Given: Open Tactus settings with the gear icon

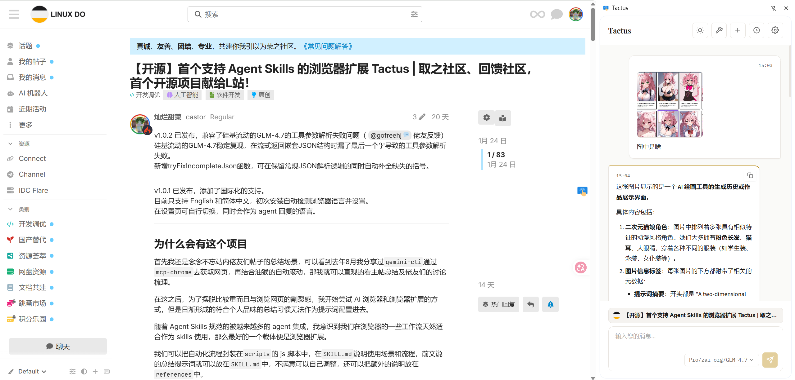Looking at the screenshot, I should point(775,30).
